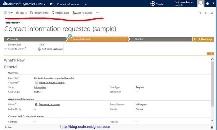Click the previous stage back arrow
Viewport: 217px width, 130px height.
195,39
